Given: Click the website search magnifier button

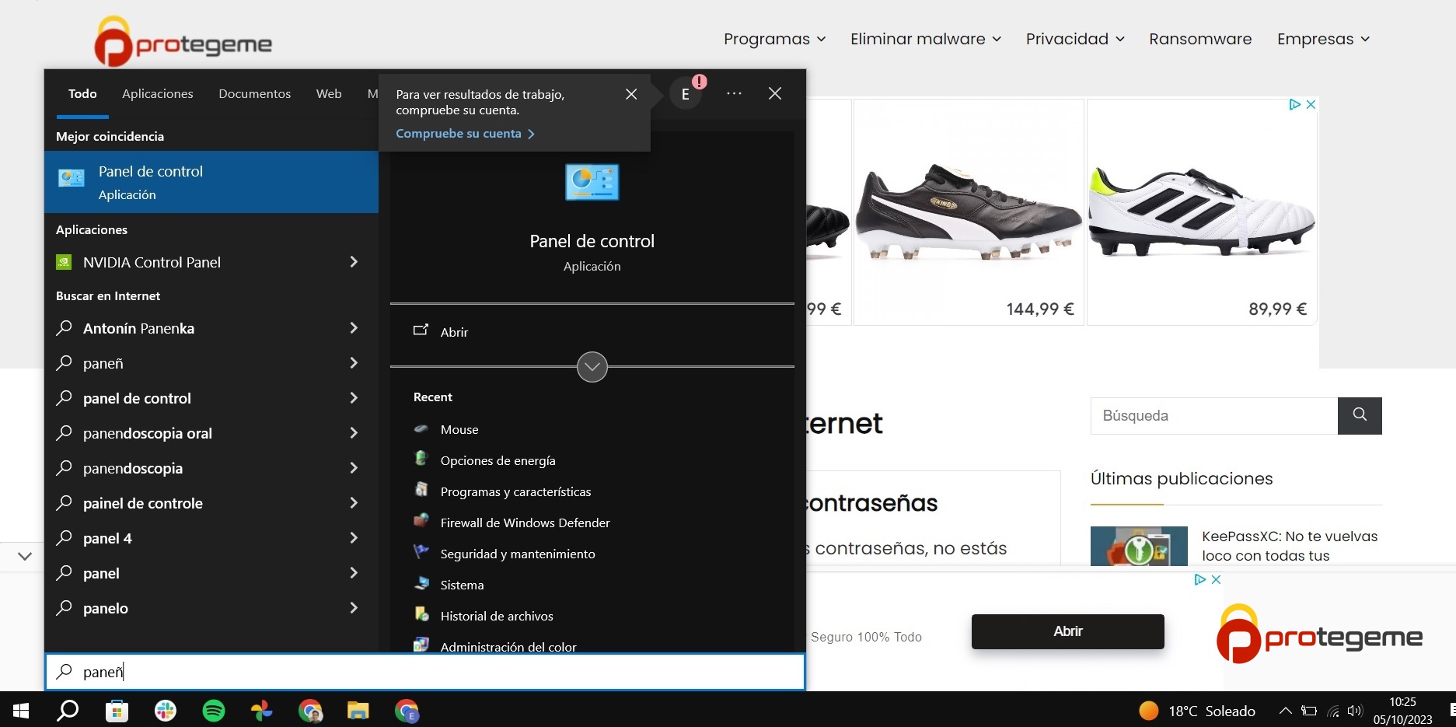Looking at the screenshot, I should (1360, 415).
